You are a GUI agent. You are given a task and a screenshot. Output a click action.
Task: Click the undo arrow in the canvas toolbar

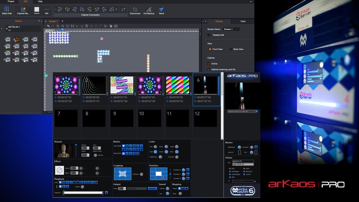pyautogui.click(x=48, y=26)
